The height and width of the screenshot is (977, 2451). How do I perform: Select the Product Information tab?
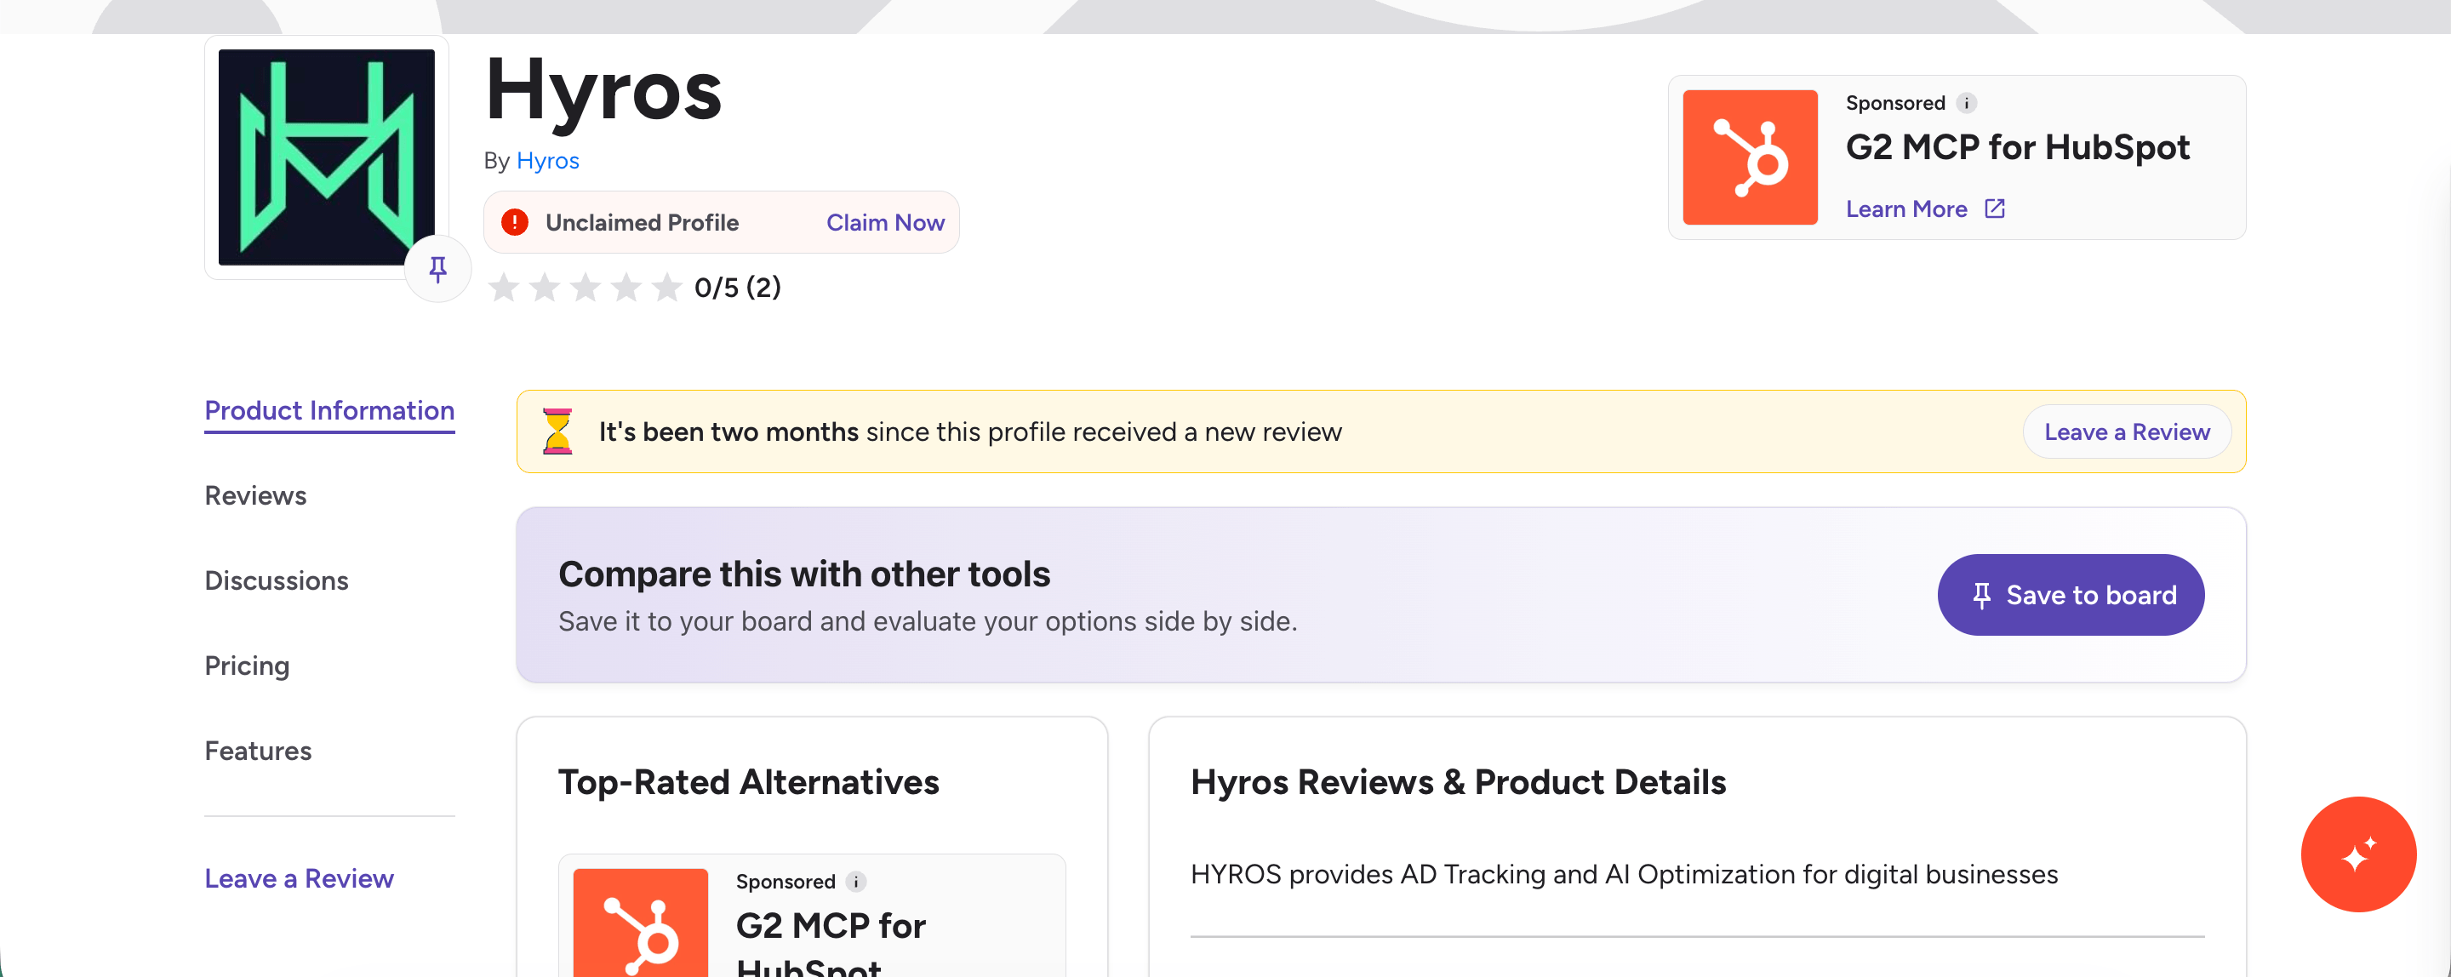329,411
